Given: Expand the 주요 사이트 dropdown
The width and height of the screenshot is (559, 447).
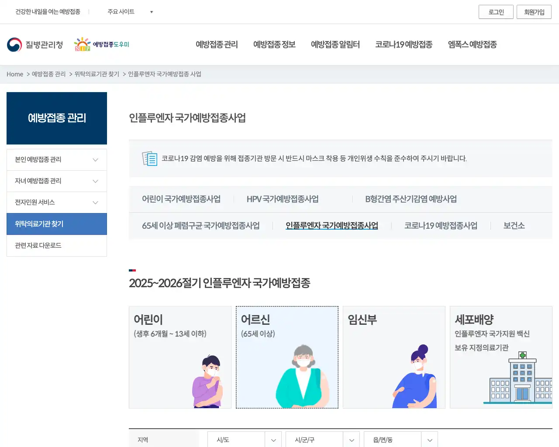Looking at the screenshot, I should 129,12.
